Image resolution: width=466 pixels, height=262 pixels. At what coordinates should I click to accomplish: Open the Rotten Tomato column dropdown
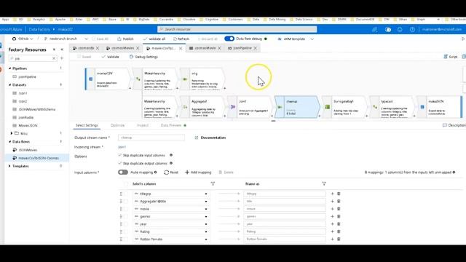pyautogui.click(x=206, y=239)
